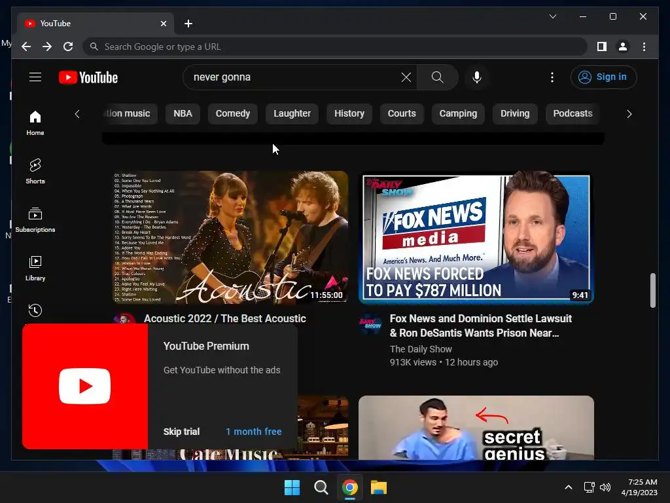Open Library in the sidebar

pyautogui.click(x=35, y=268)
